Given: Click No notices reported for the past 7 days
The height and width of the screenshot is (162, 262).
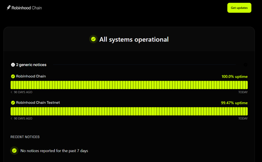Looking at the screenshot, I should [54, 151].
